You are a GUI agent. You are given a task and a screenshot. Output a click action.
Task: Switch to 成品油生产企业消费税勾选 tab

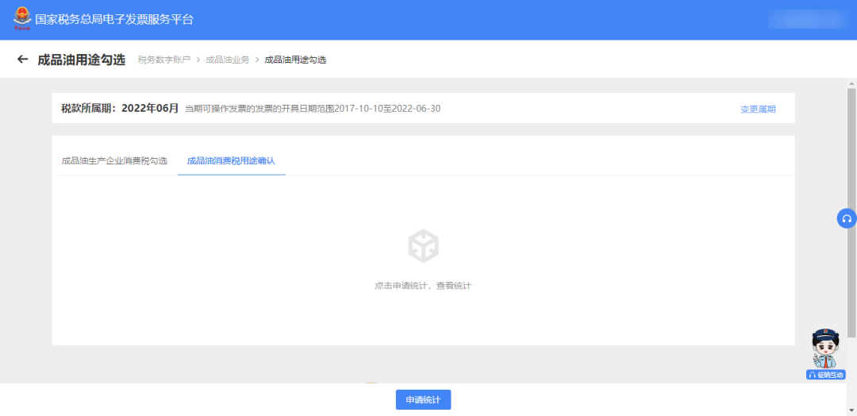click(114, 160)
